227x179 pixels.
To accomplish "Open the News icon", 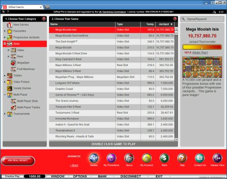I will [x=129, y=158].
